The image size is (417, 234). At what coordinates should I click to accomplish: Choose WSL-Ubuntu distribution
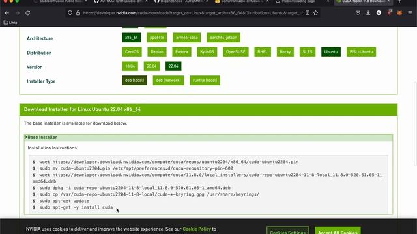point(361,52)
